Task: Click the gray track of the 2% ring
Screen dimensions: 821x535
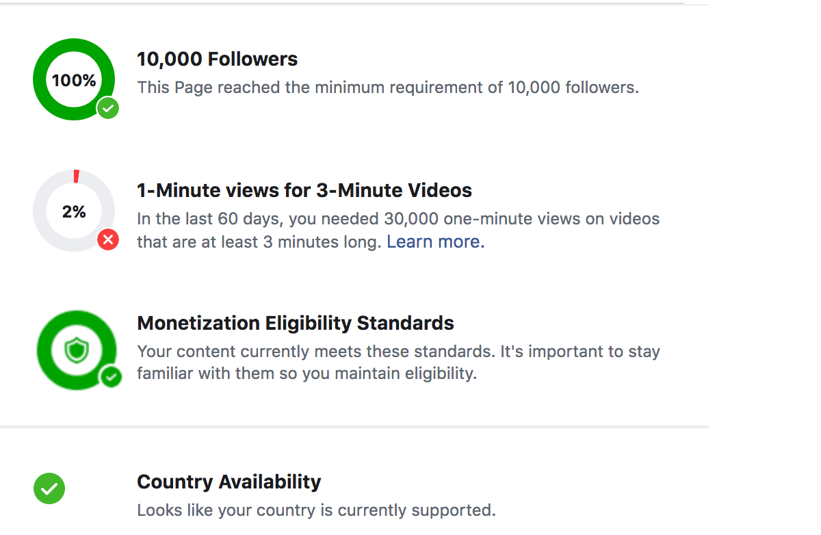Action: point(41,212)
